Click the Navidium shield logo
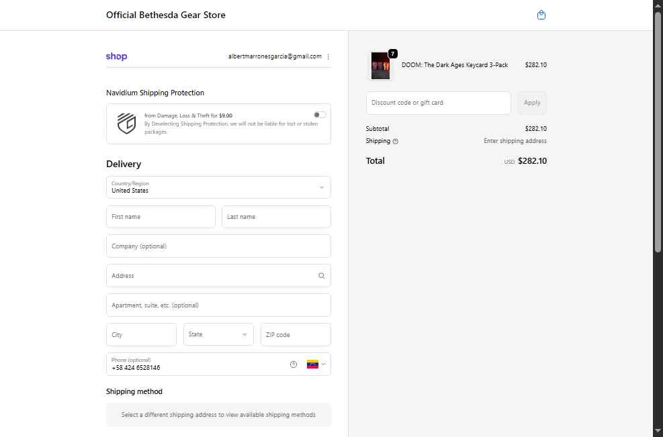The image size is (663, 437). click(126, 124)
